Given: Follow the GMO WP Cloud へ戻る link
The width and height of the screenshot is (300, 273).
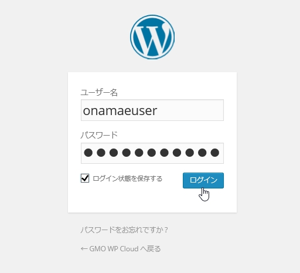Looking at the screenshot, I should 121,249.
